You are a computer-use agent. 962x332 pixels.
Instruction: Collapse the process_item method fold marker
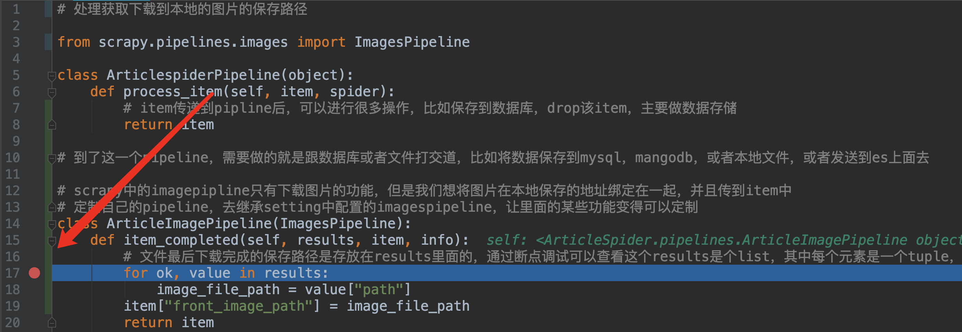[52, 92]
